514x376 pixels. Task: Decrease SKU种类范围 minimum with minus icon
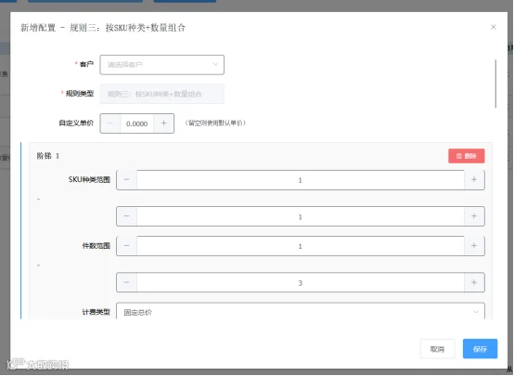pyautogui.click(x=127, y=180)
